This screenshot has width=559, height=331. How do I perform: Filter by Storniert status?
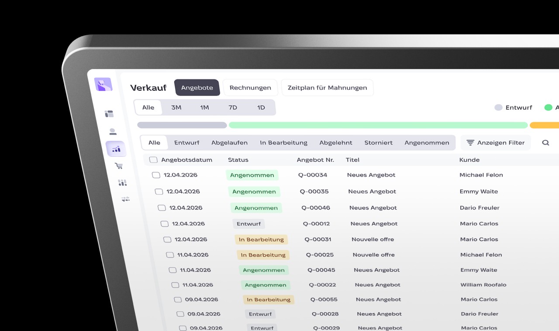[x=379, y=143]
